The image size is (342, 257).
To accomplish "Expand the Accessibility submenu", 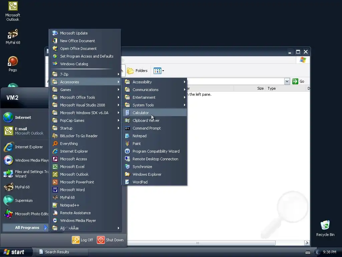I will click(x=155, y=82).
